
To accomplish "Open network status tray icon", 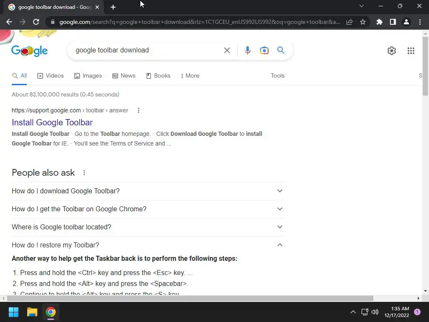I will pos(365,312).
